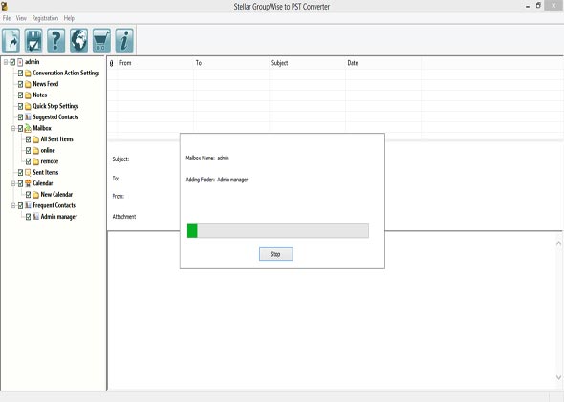Click the About info icon
This screenshot has width=564, height=402.
tap(124, 40)
